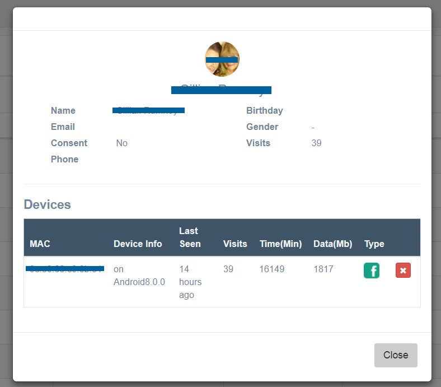Select the 'on Android8.0.0' device info cell
This screenshot has width=441, height=387.
pyautogui.click(x=139, y=276)
